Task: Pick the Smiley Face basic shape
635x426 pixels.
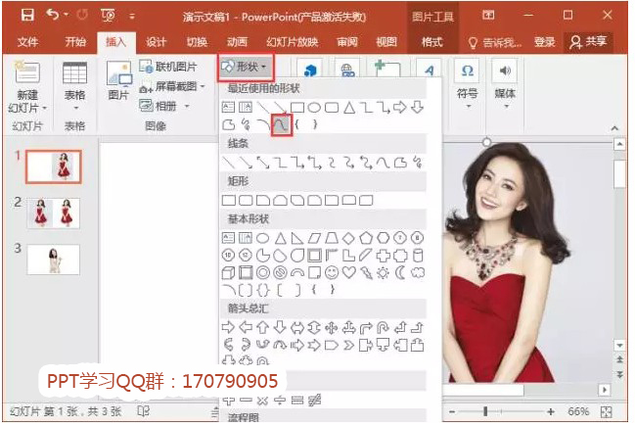Action: point(332,272)
